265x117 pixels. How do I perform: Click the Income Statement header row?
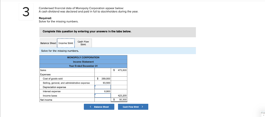tap(83, 62)
